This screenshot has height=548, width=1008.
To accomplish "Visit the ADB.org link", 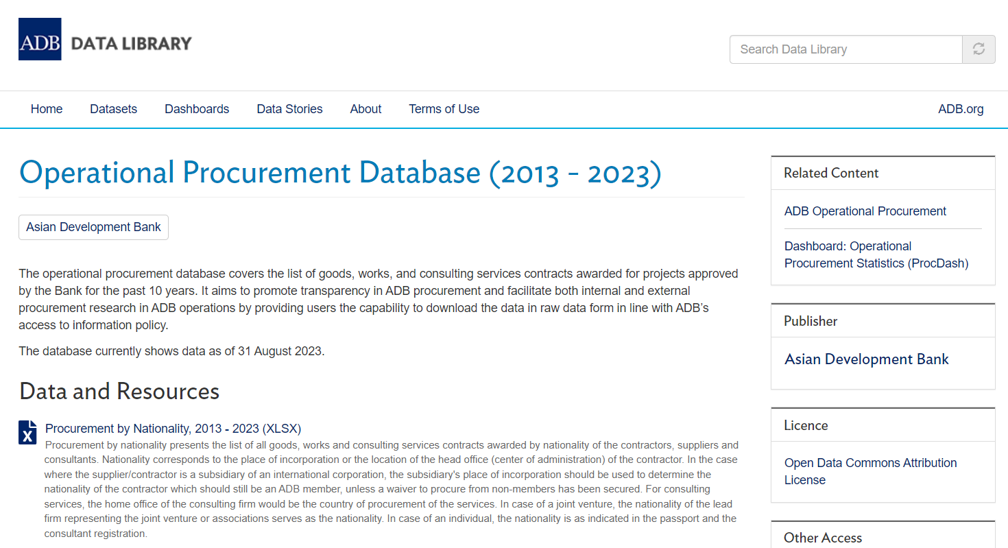I will pyautogui.click(x=961, y=109).
